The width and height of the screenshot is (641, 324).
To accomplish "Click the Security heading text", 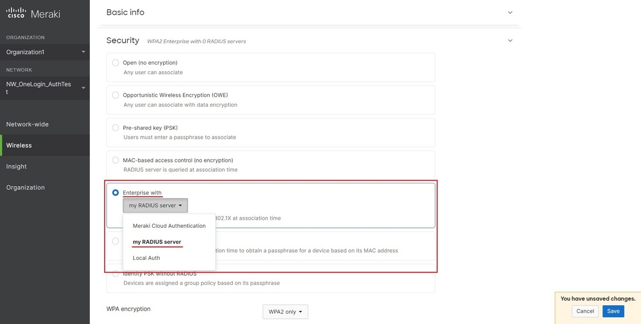I will pyautogui.click(x=123, y=41).
